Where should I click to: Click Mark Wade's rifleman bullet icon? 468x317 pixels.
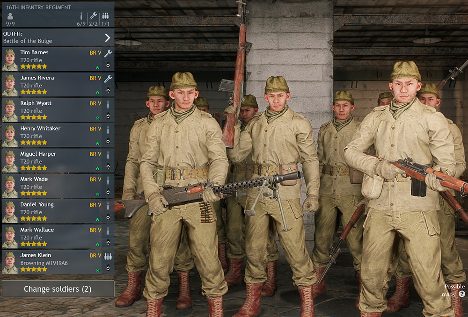(x=108, y=180)
